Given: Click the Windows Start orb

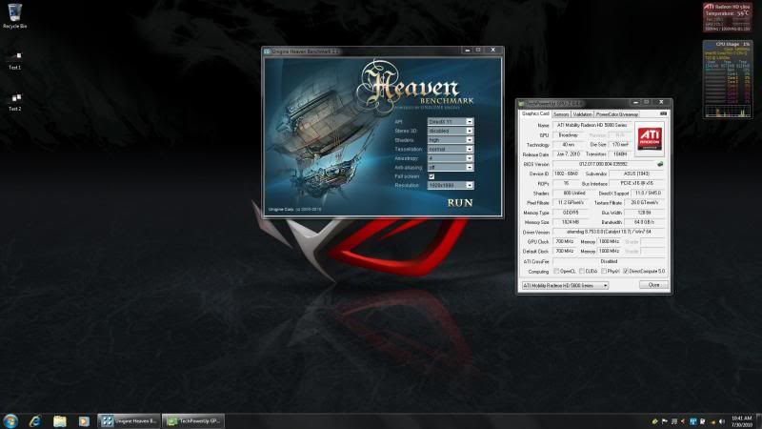Looking at the screenshot, I should click(x=10, y=420).
